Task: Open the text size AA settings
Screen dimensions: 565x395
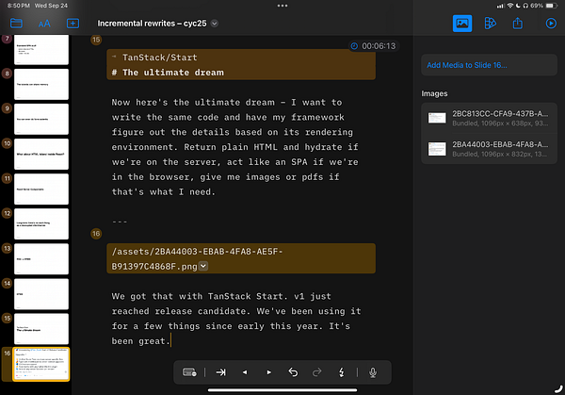Action: [44, 24]
